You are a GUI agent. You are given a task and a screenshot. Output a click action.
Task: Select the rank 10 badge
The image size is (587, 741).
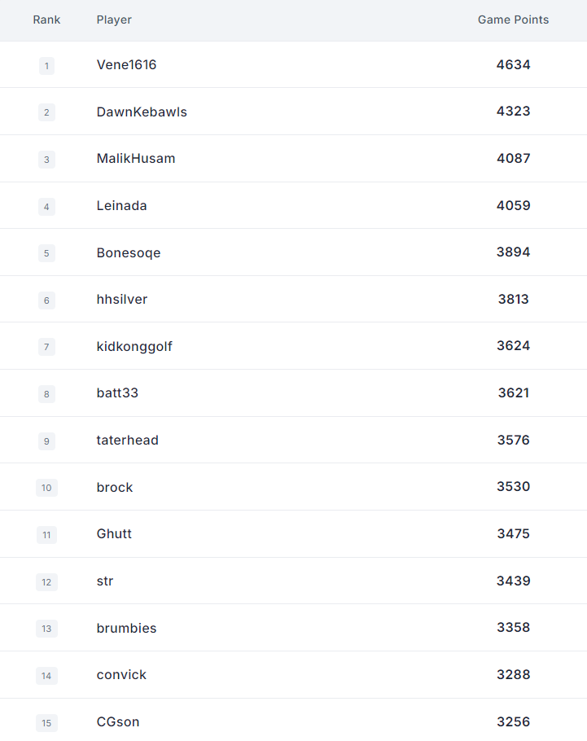click(x=46, y=488)
